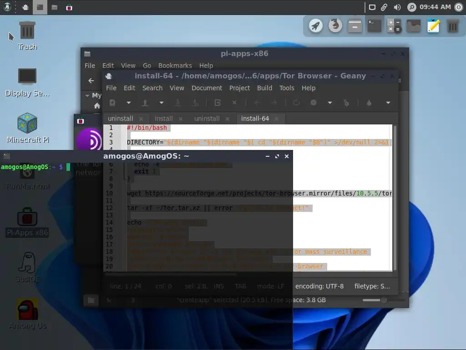Screen dimensions: 466x350
Task: Open the main applications menu at top-left
Action: pos(7,7)
